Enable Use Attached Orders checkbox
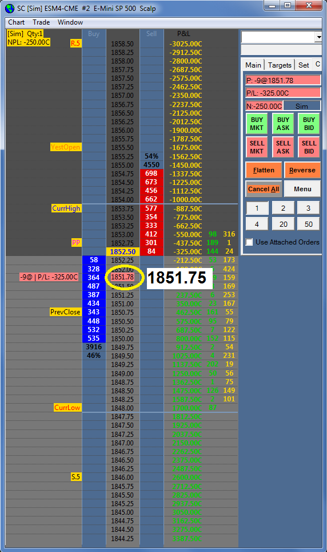The height and width of the screenshot is (552, 327). pos(249,242)
